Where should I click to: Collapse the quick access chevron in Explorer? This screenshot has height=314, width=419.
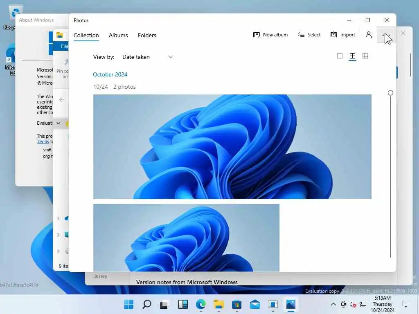point(58,123)
